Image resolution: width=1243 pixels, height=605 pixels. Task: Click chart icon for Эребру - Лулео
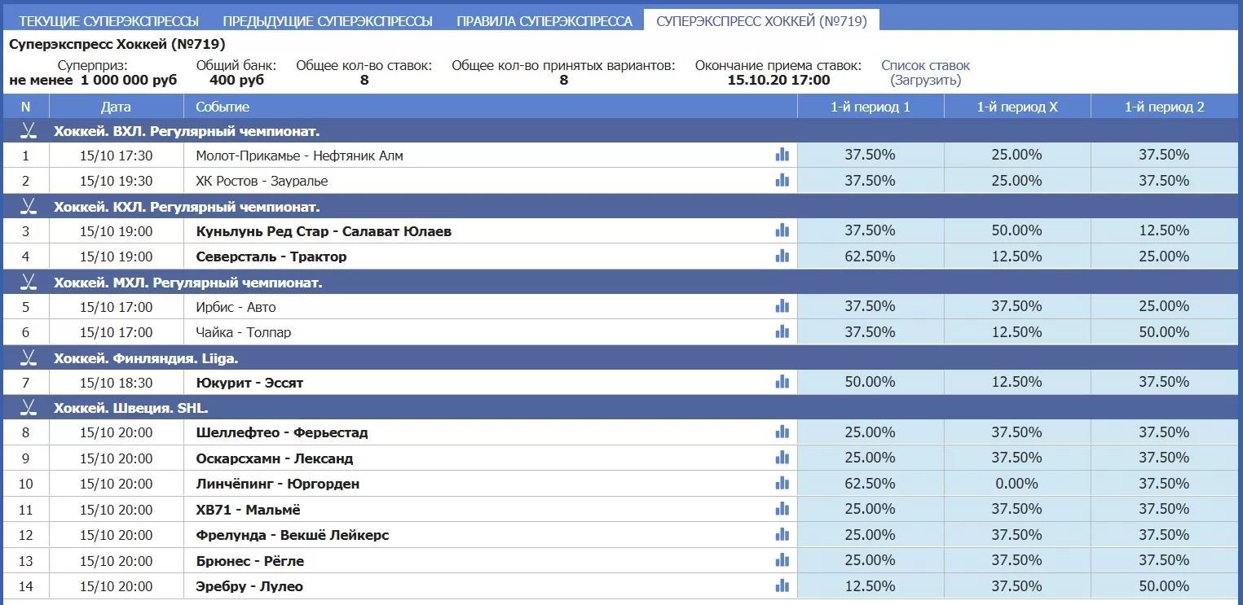point(782,586)
